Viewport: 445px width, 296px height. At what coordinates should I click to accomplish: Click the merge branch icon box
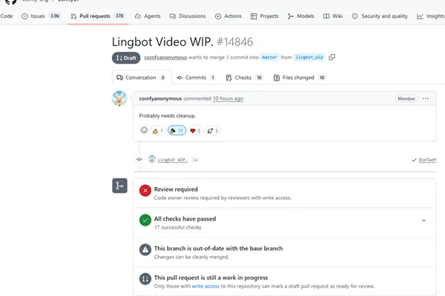(119, 186)
